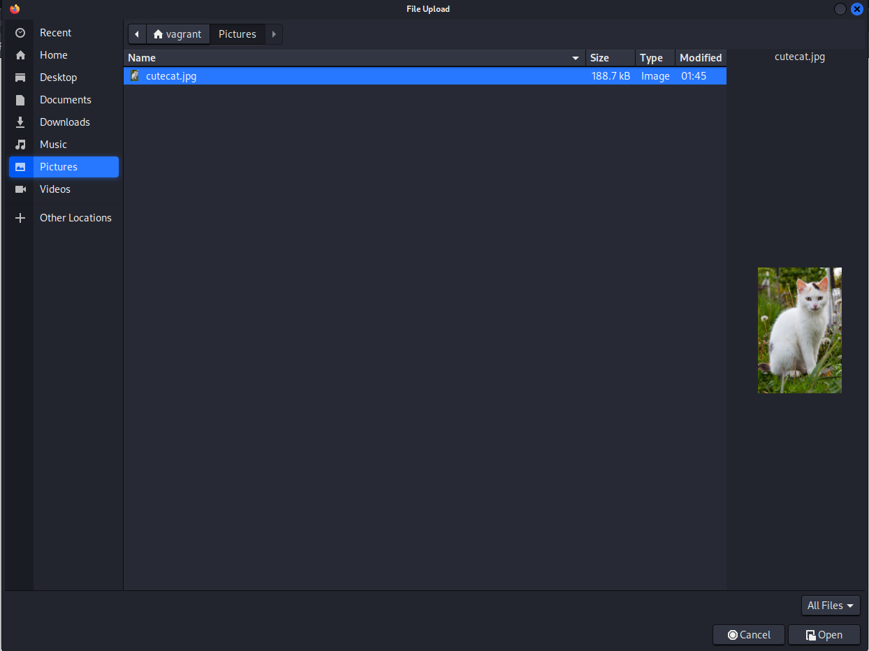This screenshot has width=869, height=651.
Task: Click the Videos camera icon
Action: click(20, 189)
